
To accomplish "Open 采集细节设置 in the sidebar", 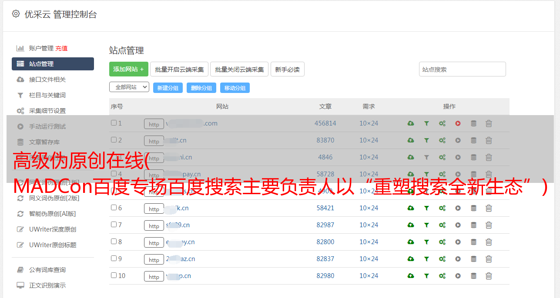I will (x=47, y=111).
